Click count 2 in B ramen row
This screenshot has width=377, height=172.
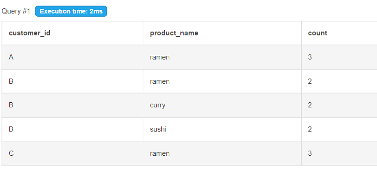click(x=339, y=81)
